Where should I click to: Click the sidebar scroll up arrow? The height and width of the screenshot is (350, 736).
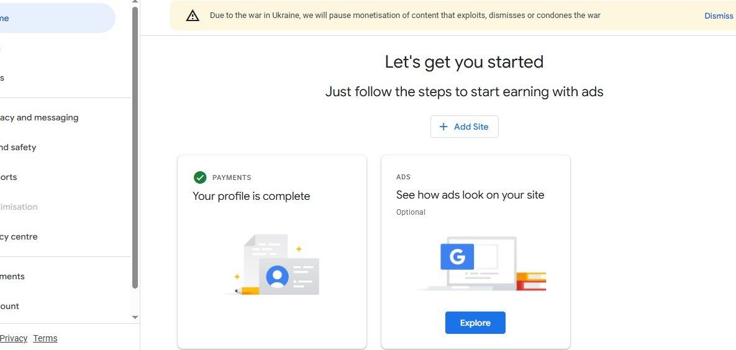pyautogui.click(x=135, y=2)
